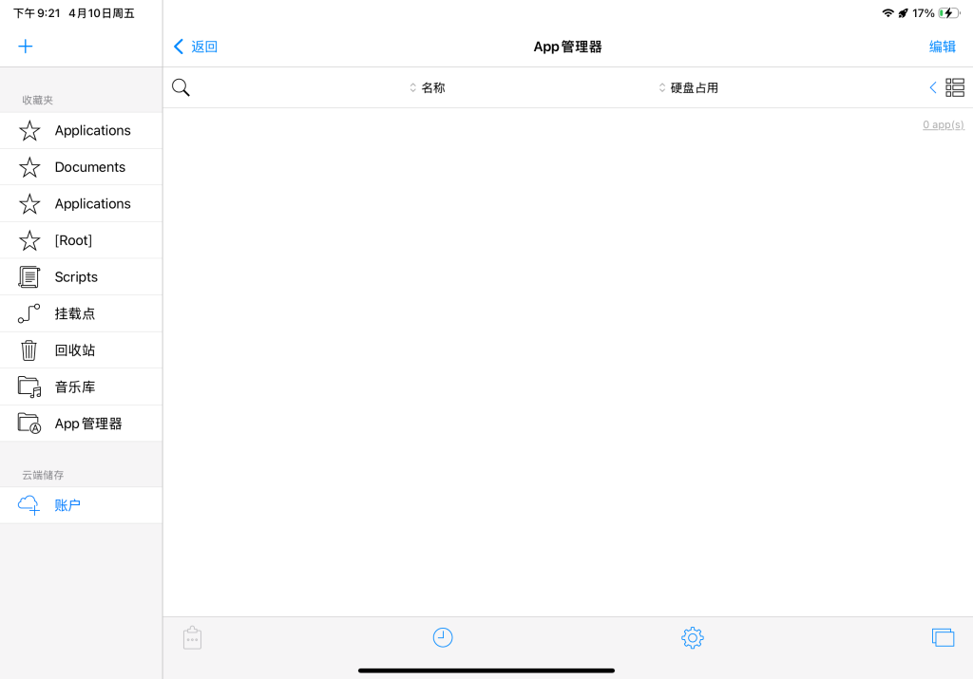Tap the plus icon to add new item
Screen dimensions: 973x679
[26, 47]
